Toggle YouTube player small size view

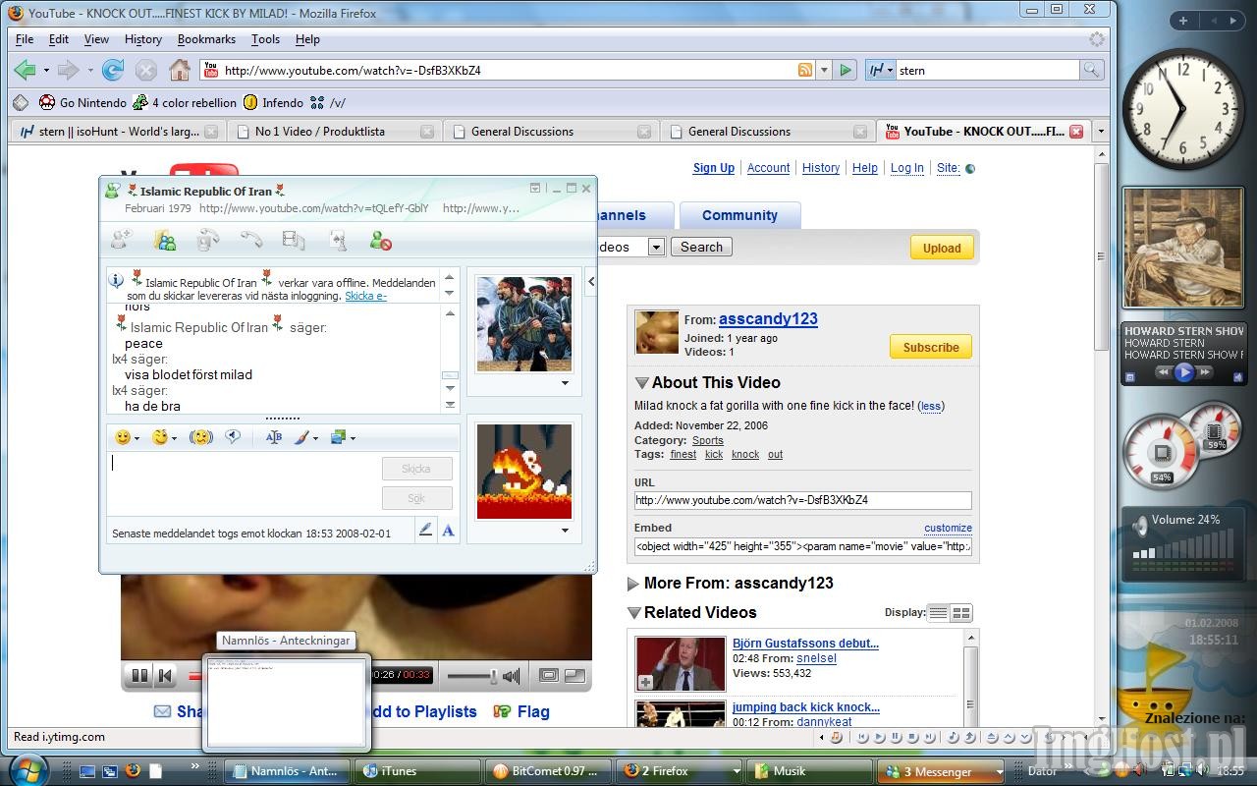tap(549, 675)
